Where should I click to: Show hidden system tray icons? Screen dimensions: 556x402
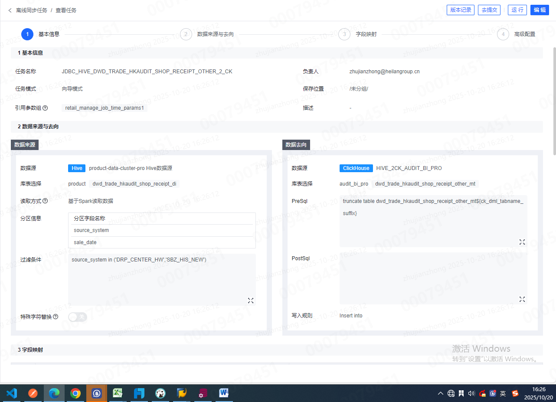point(441,393)
